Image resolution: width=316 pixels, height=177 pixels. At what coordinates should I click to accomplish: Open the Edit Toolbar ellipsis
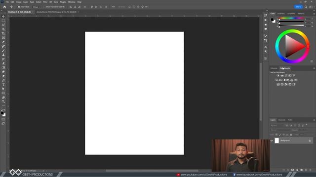(x=3, y=106)
